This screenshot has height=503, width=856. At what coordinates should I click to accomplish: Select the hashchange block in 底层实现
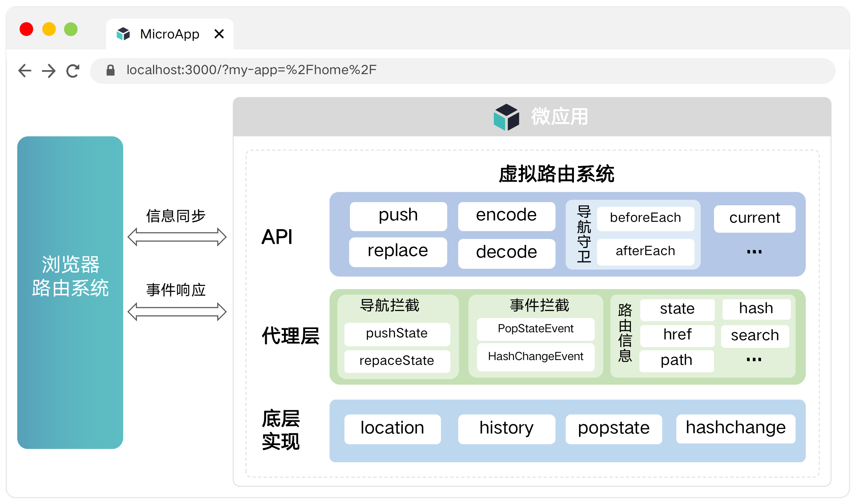(736, 428)
